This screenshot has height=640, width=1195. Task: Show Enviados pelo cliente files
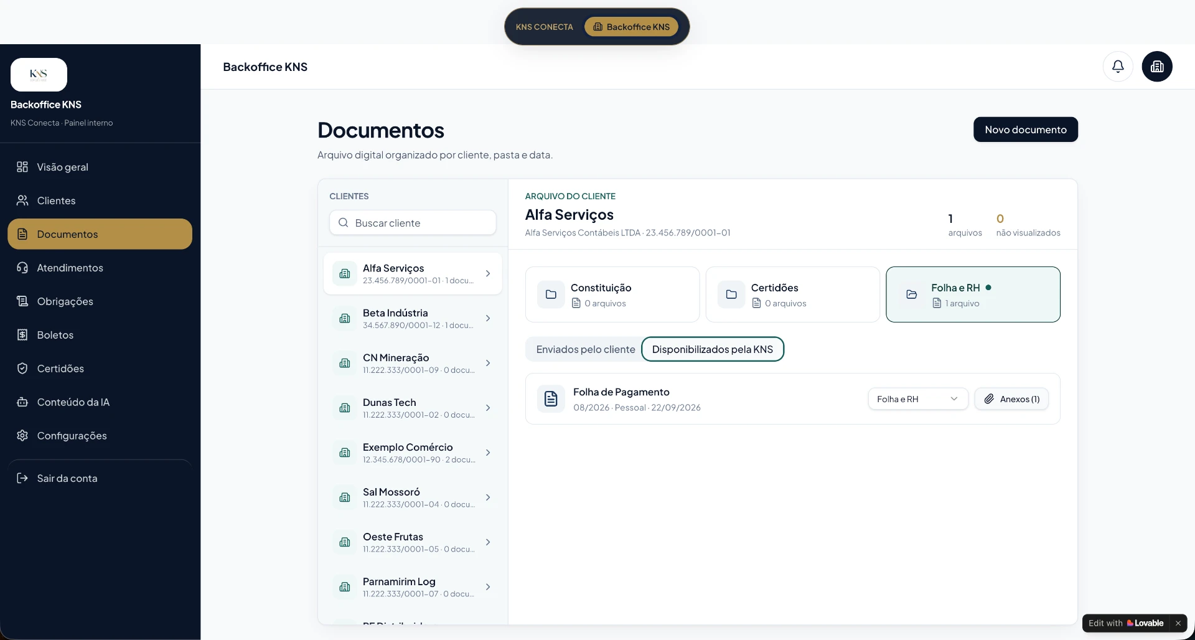pyautogui.click(x=586, y=349)
